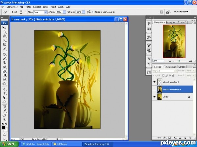The width and height of the screenshot is (197, 147).
Task: Open the Fájl menu
Action: (3, 7)
